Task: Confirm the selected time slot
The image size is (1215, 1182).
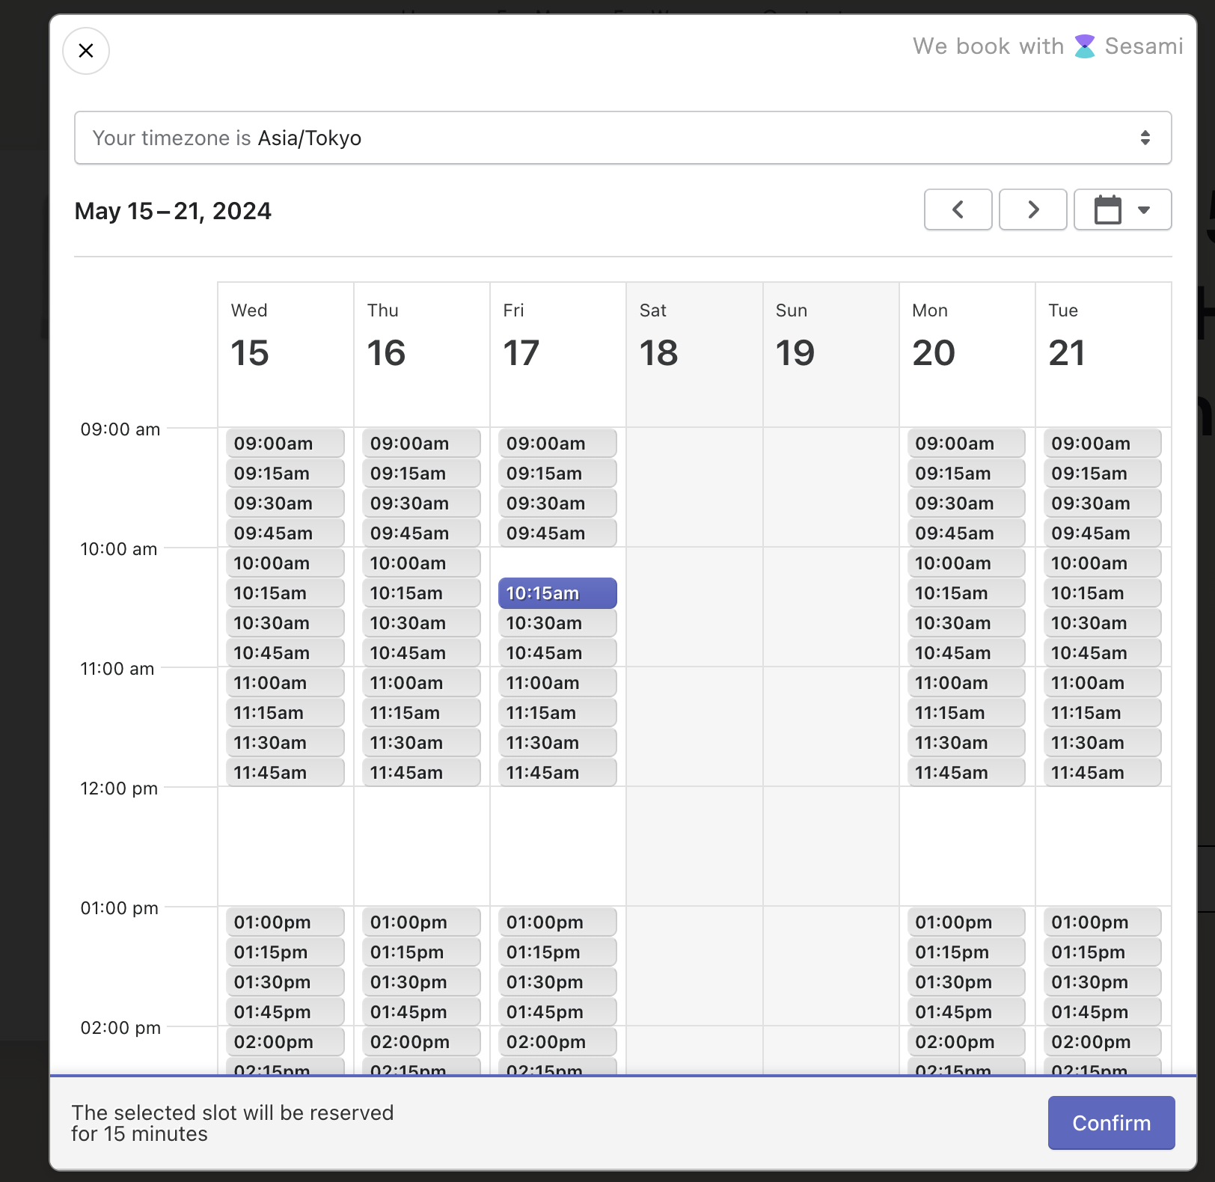Action: (x=1111, y=1123)
